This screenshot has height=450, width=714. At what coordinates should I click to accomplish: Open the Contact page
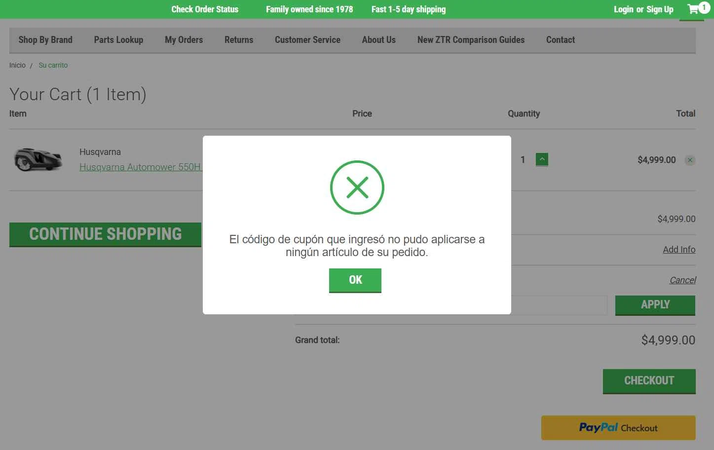pyautogui.click(x=560, y=40)
